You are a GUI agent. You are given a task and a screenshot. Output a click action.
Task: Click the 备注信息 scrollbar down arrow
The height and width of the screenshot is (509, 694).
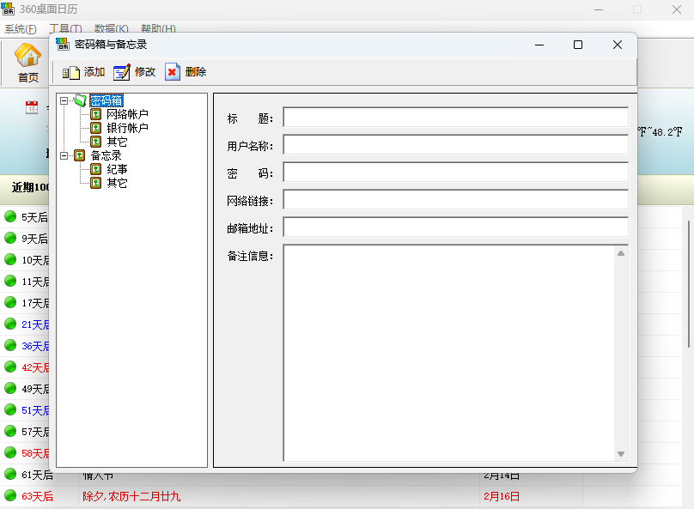pos(621,454)
